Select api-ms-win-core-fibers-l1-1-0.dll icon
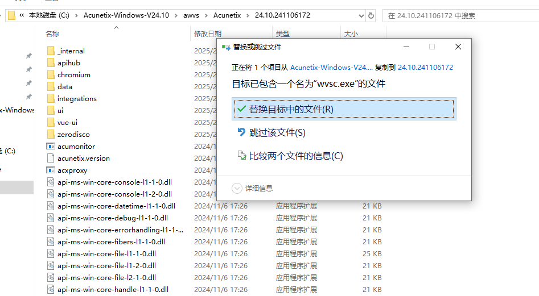 tap(51, 242)
